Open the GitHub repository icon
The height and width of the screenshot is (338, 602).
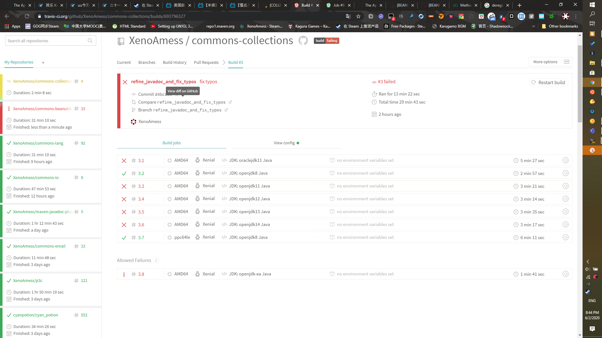303,40
